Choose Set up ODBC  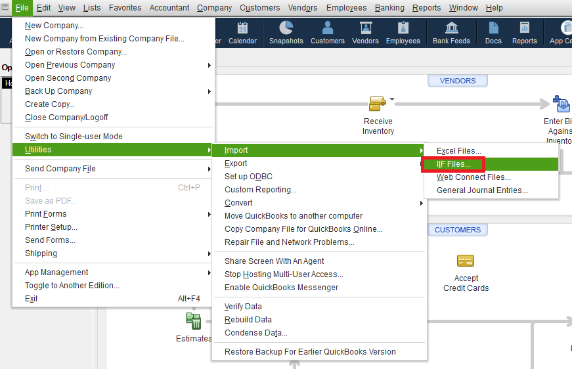(319, 177)
